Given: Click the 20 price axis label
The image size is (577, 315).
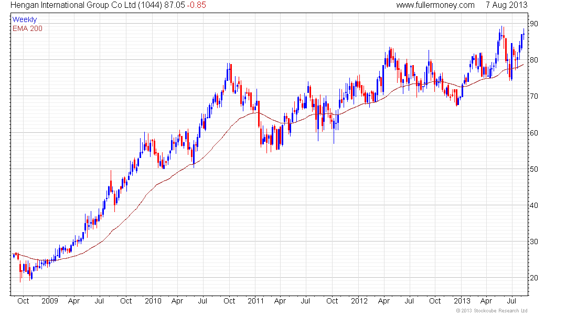Looking at the screenshot, I should [533, 278].
